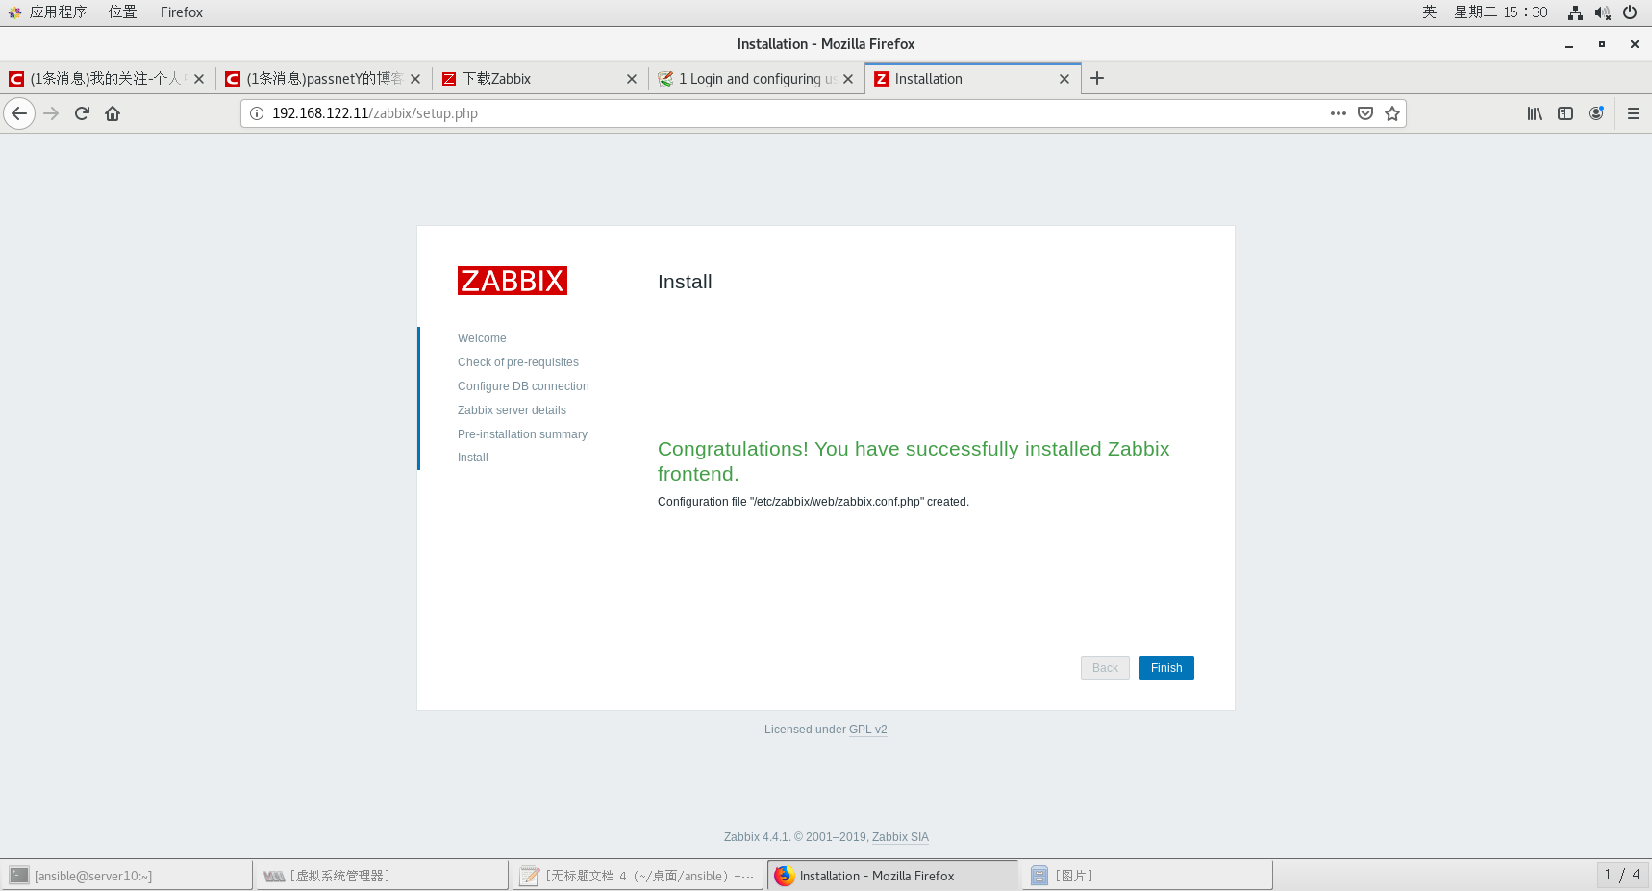The height and width of the screenshot is (891, 1652).
Task: Open the GPL v2 license link
Action: 867,730
